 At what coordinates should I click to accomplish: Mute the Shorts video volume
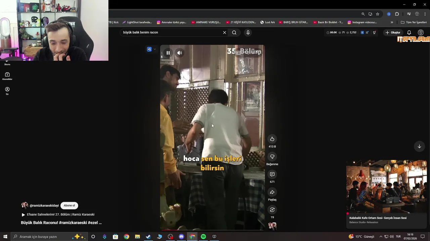click(180, 53)
